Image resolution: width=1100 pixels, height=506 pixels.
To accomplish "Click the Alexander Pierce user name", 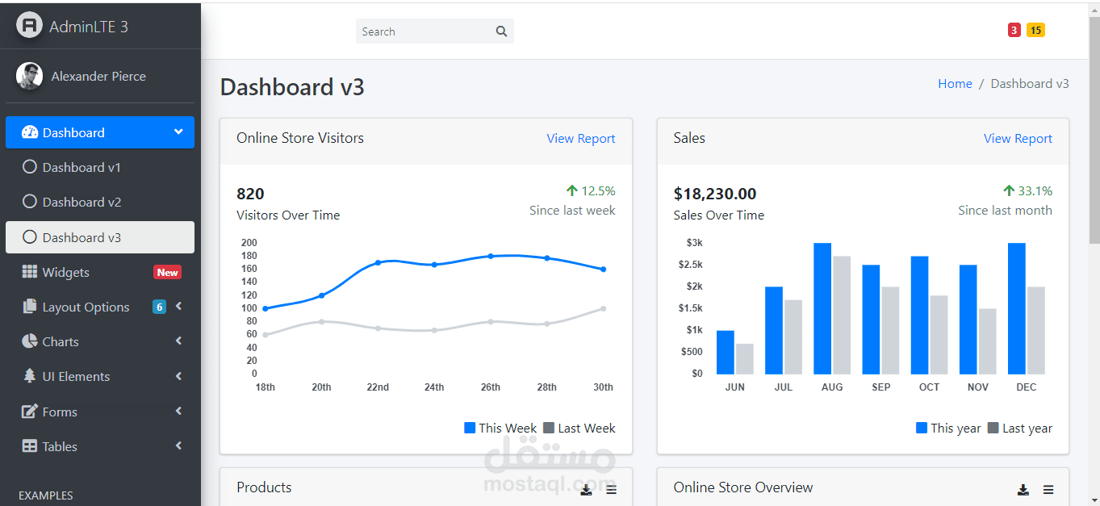I will (x=98, y=76).
